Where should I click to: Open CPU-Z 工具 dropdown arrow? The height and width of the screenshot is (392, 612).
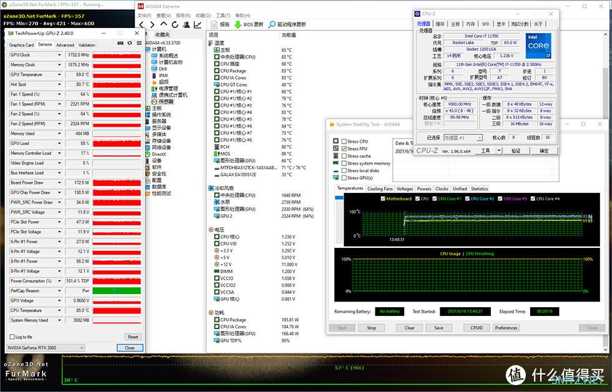499,150
